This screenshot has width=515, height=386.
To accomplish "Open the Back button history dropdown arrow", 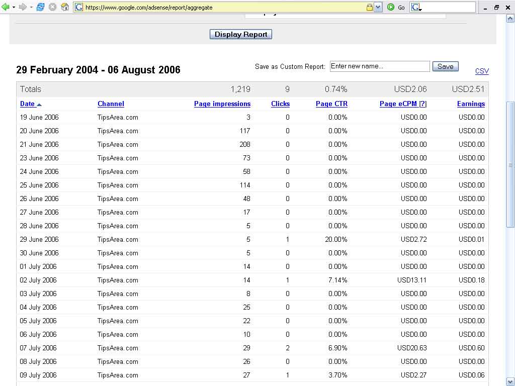I will click(x=14, y=7).
